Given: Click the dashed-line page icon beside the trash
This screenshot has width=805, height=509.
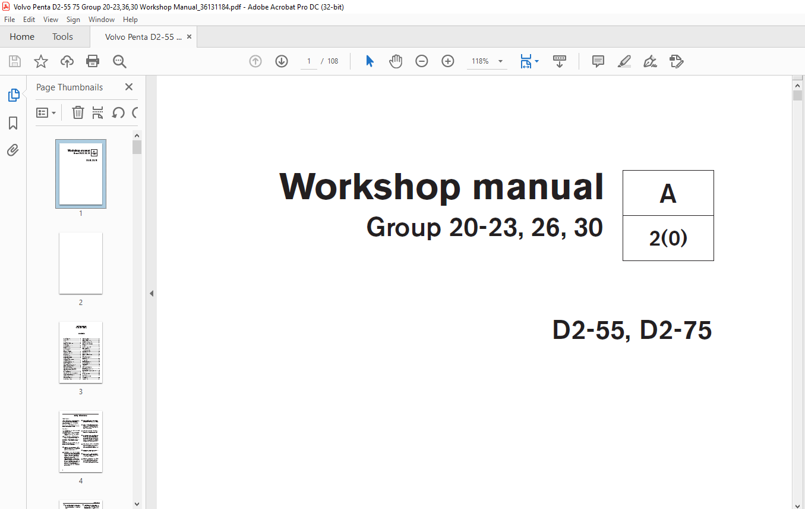Looking at the screenshot, I should coord(98,112).
